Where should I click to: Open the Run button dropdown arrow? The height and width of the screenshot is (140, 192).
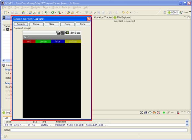(56, 12)
